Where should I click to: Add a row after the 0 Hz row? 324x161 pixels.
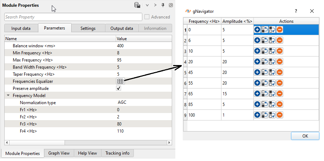pos(257,29)
